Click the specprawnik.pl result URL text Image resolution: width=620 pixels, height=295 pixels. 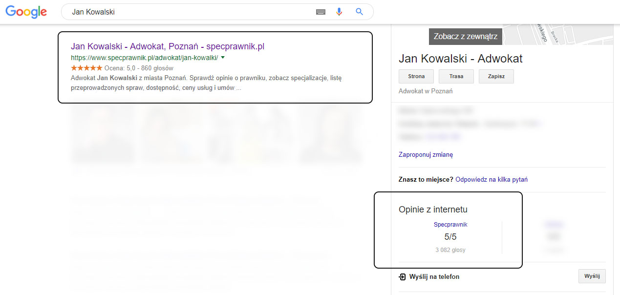(x=145, y=58)
